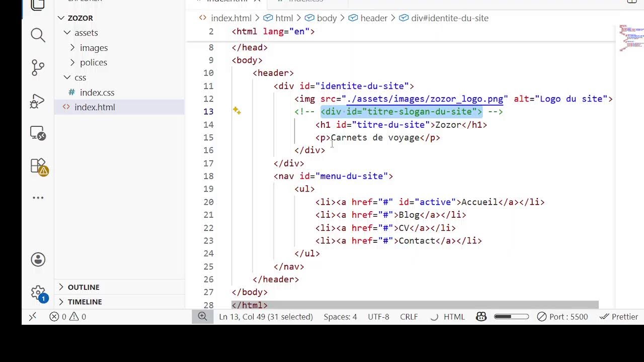Click the UTF-8 encoding selector
644x362 pixels.
click(378, 317)
